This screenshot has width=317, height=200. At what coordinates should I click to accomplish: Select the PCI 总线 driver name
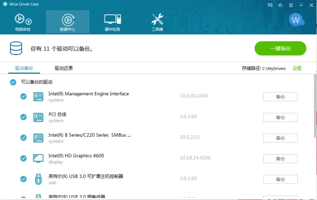point(57,114)
